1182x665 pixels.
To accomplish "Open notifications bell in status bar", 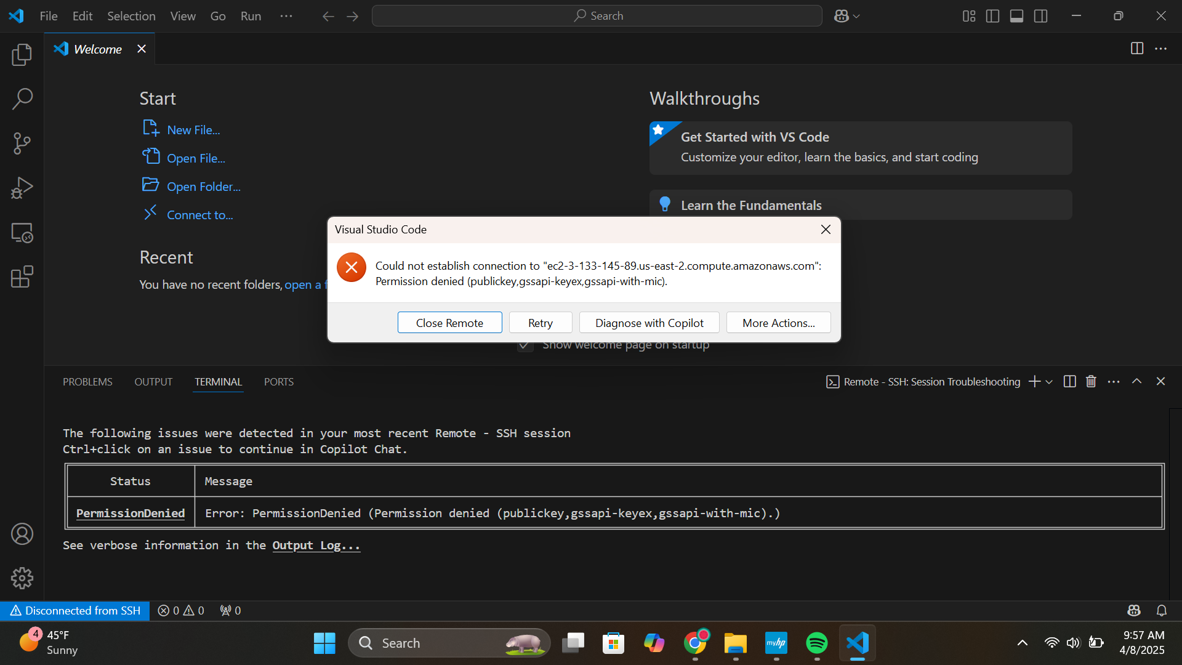I will (1162, 611).
